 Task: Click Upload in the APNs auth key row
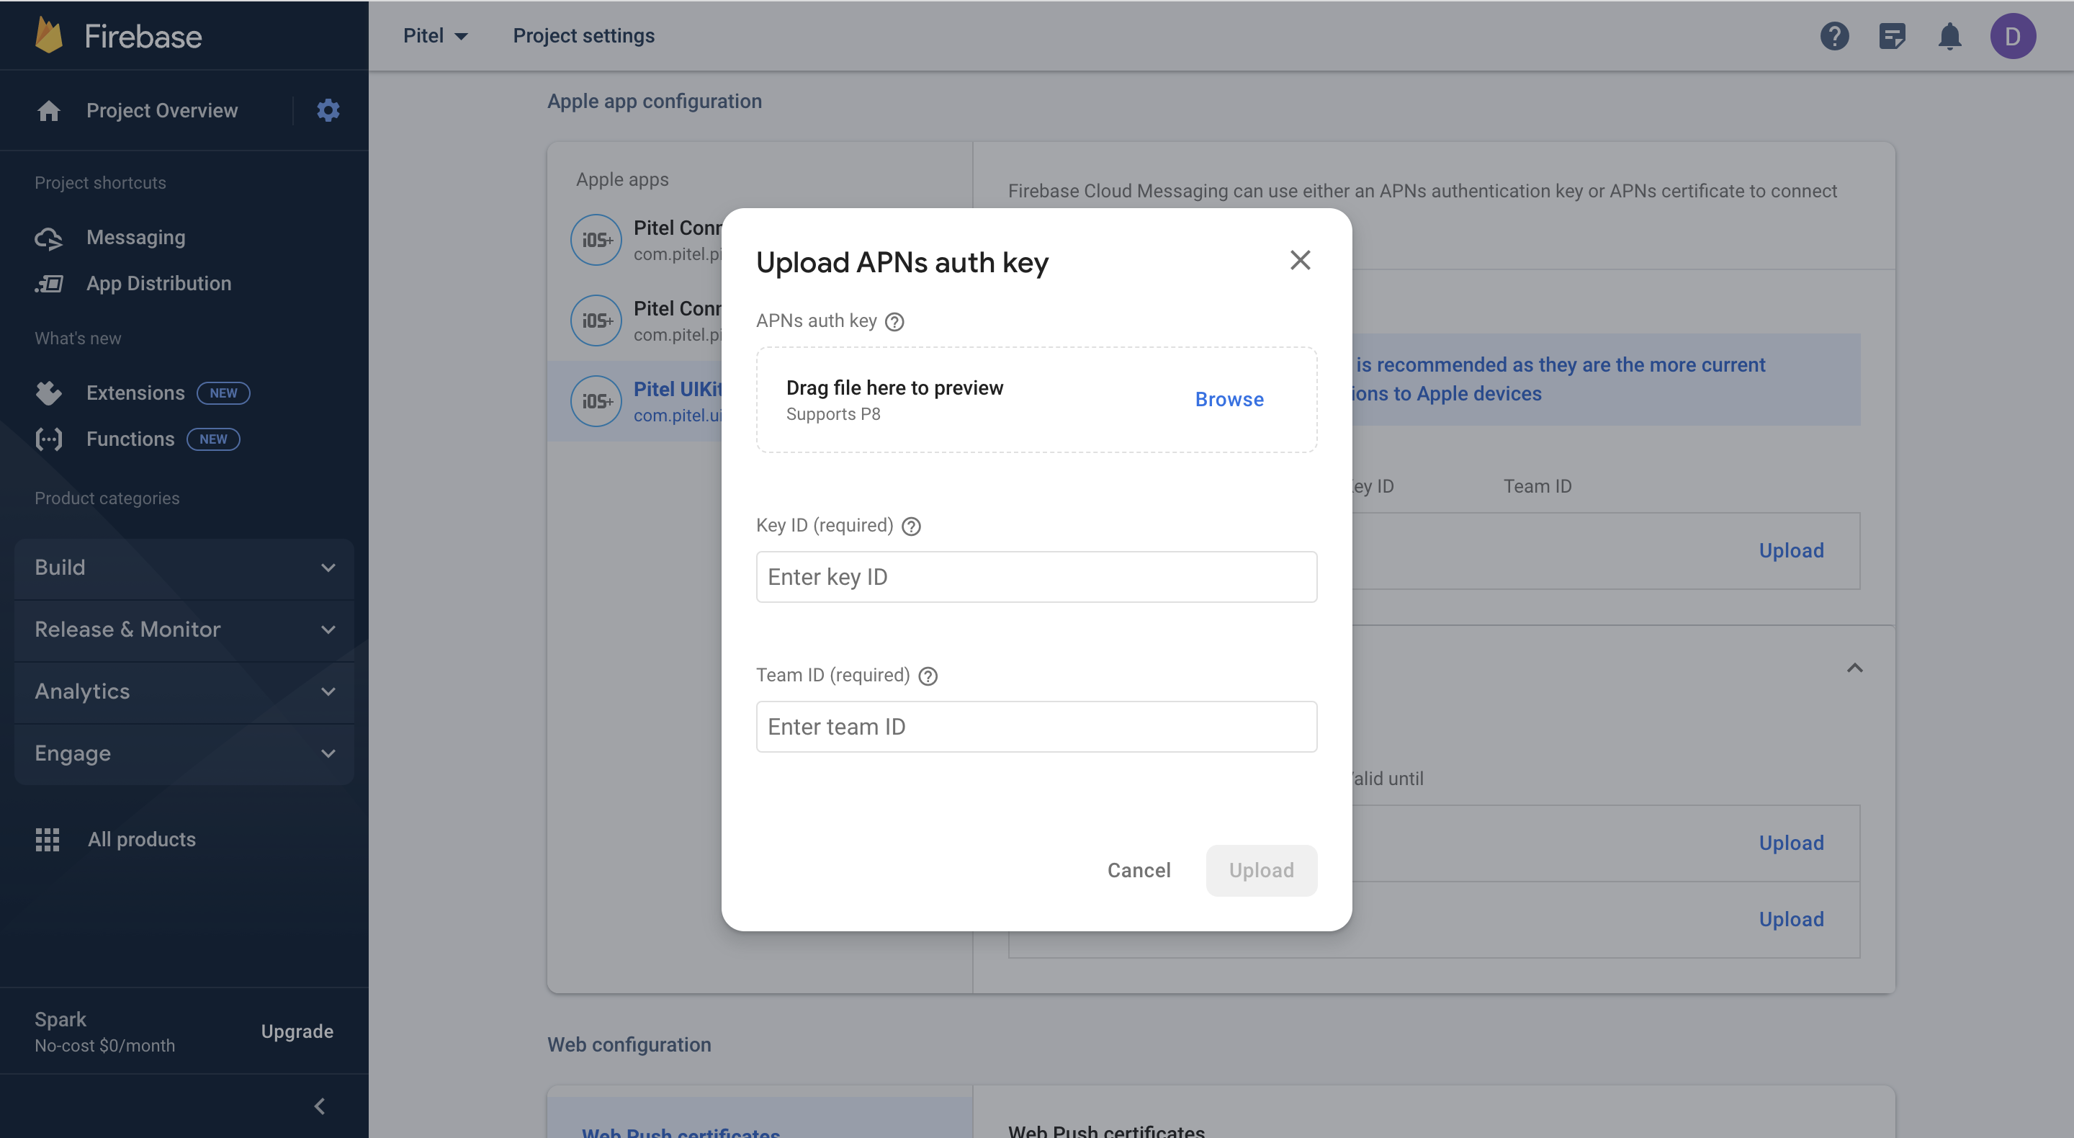click(x=1792, y=551)
